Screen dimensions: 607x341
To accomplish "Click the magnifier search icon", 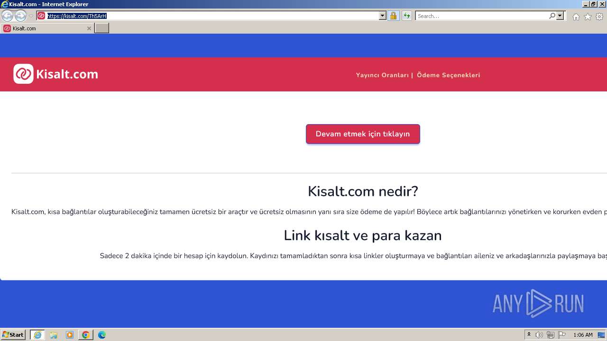I will (552, 16).
